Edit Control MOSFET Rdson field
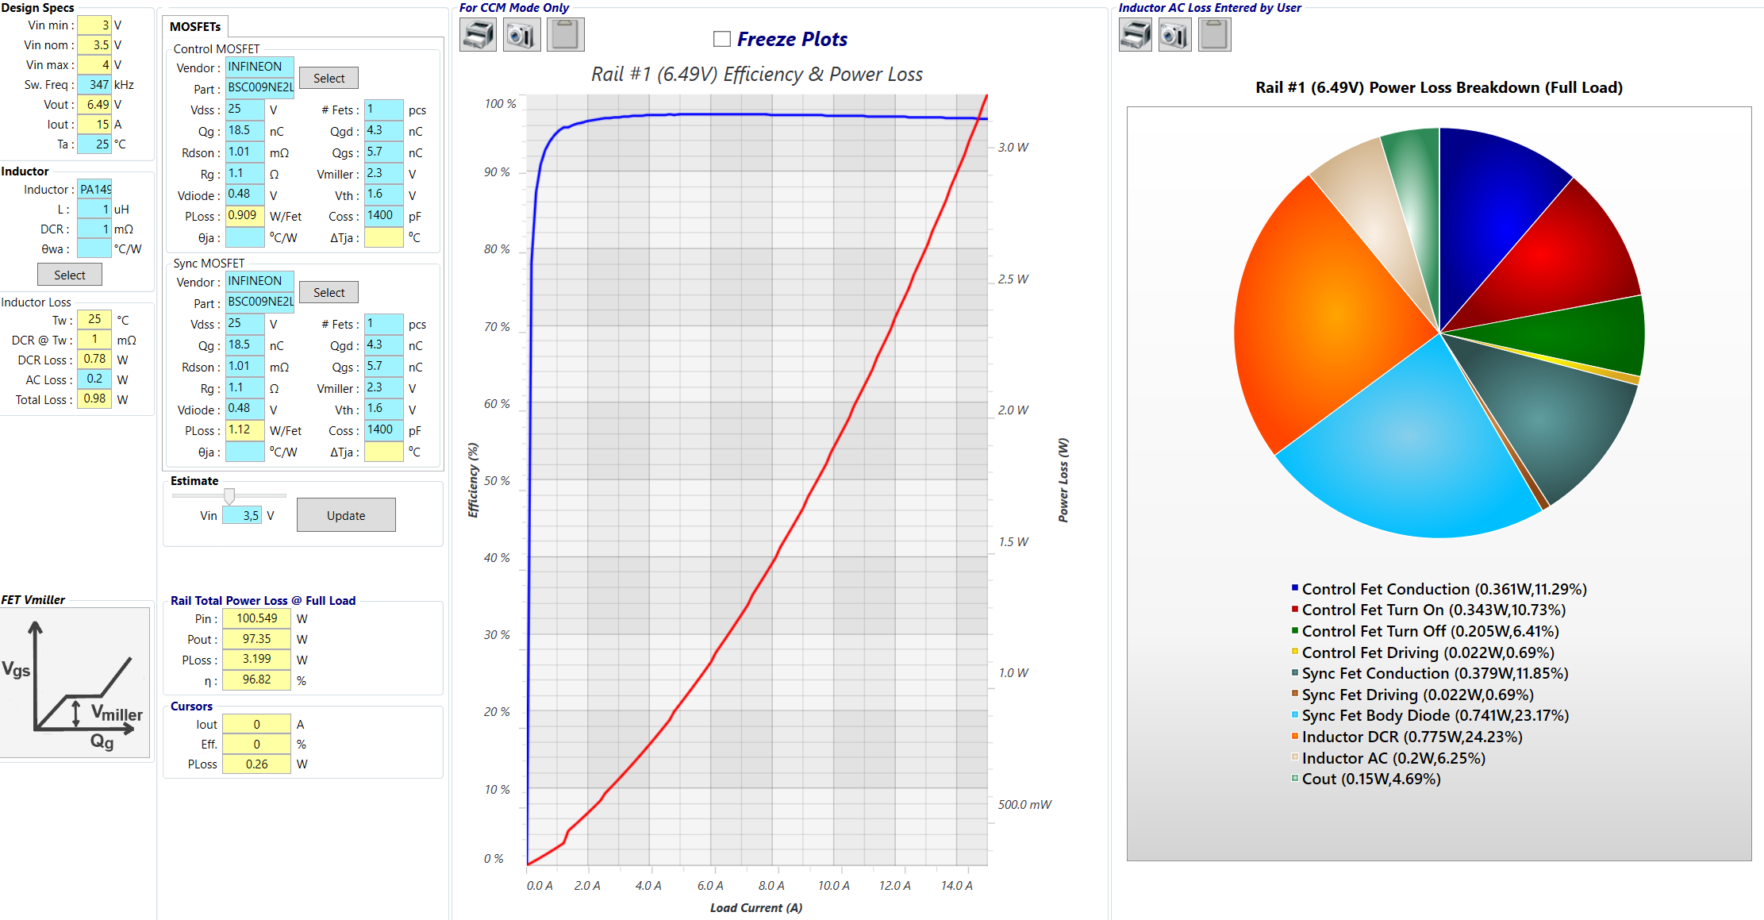The height and width of the screenshot is (920, 1764). pyautogui.click(x=245, y=152)
